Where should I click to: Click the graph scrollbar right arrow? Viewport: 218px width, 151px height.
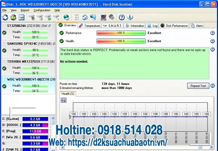click(211, 147)
